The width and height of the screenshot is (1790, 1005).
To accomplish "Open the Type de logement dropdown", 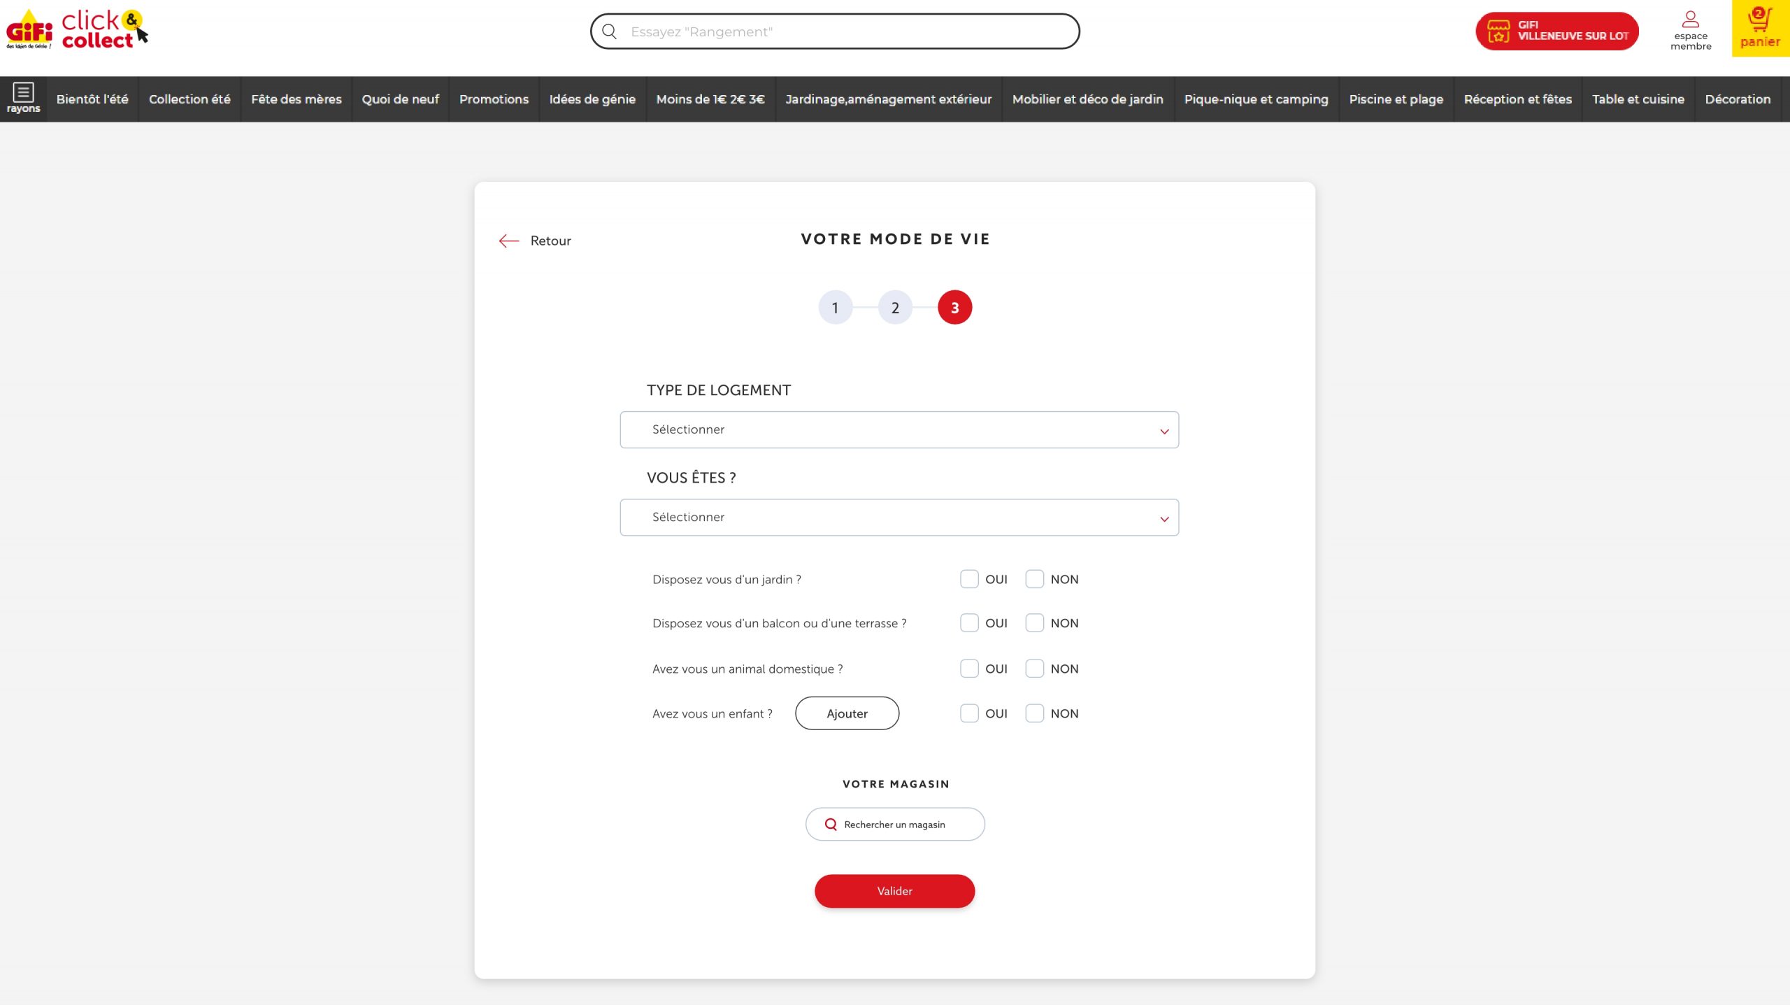I will coord(898,429).
